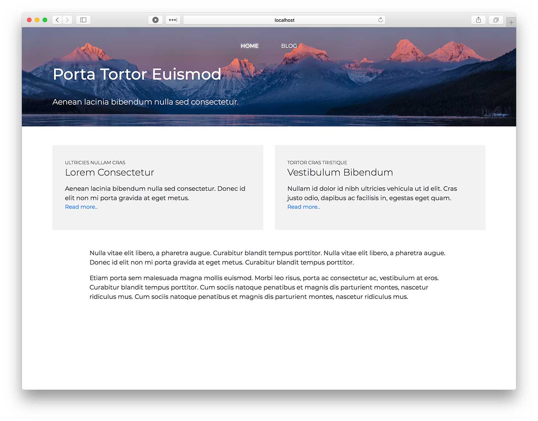Click Read more under Vestibulum Bibendum

(304, 207)
